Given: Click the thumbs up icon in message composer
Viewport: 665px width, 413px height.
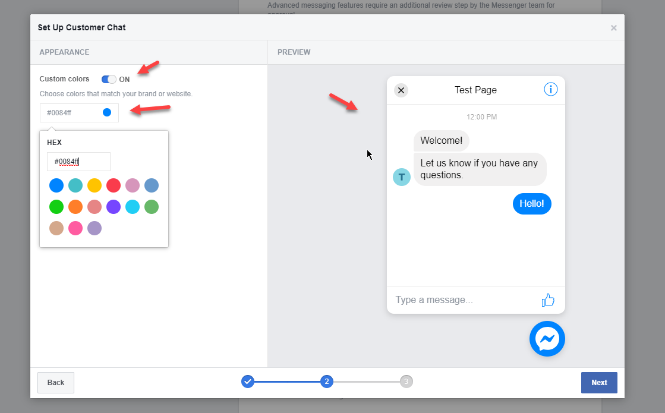Looking at the screenshot, I should click(x=547, y=300).
